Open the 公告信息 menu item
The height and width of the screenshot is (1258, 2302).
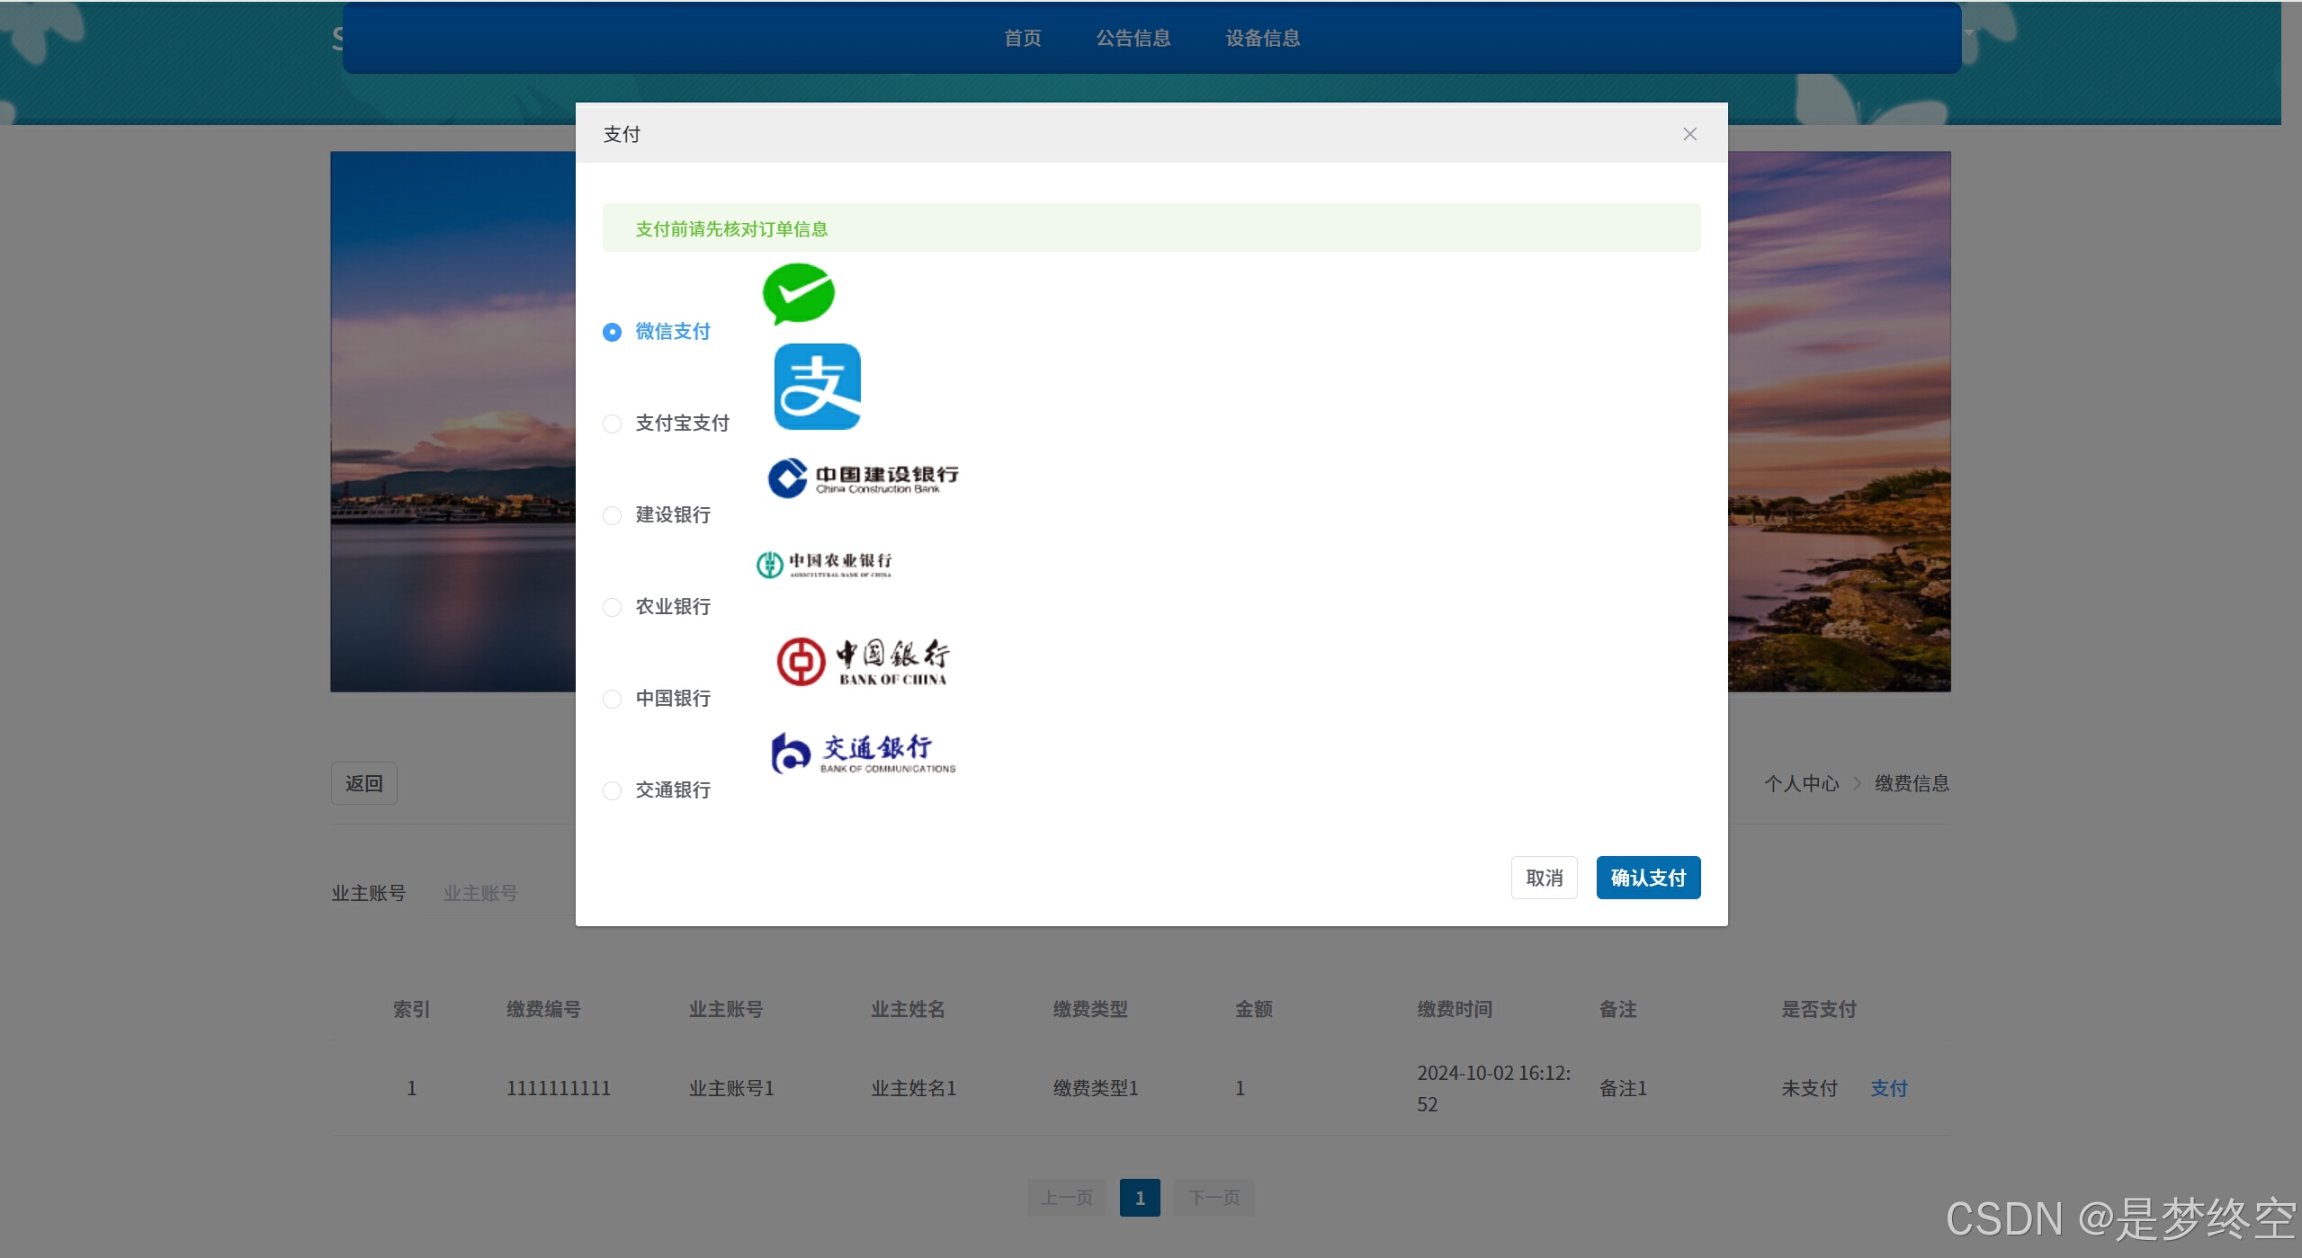[x=1133, y=38]
